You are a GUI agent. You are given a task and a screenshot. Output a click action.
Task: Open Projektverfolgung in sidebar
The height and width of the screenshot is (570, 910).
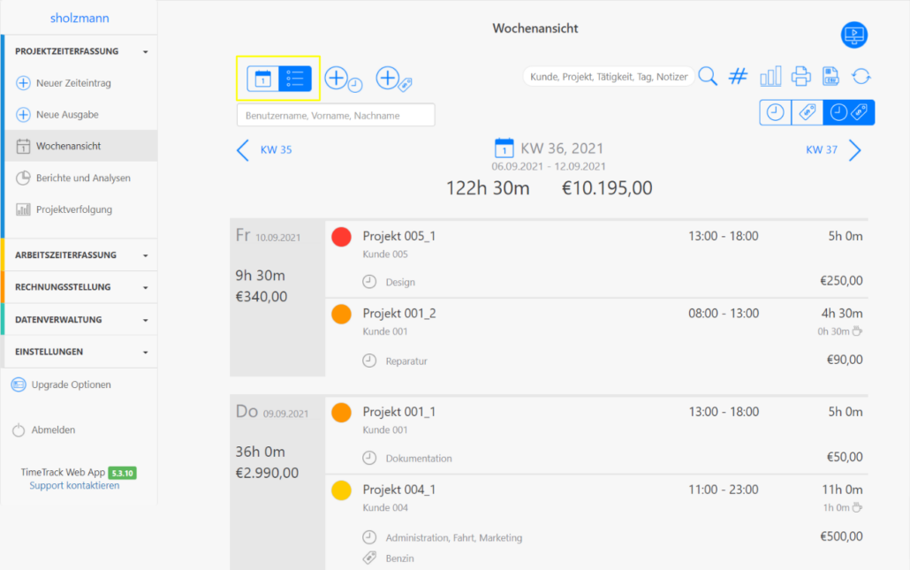coord(73,210)
